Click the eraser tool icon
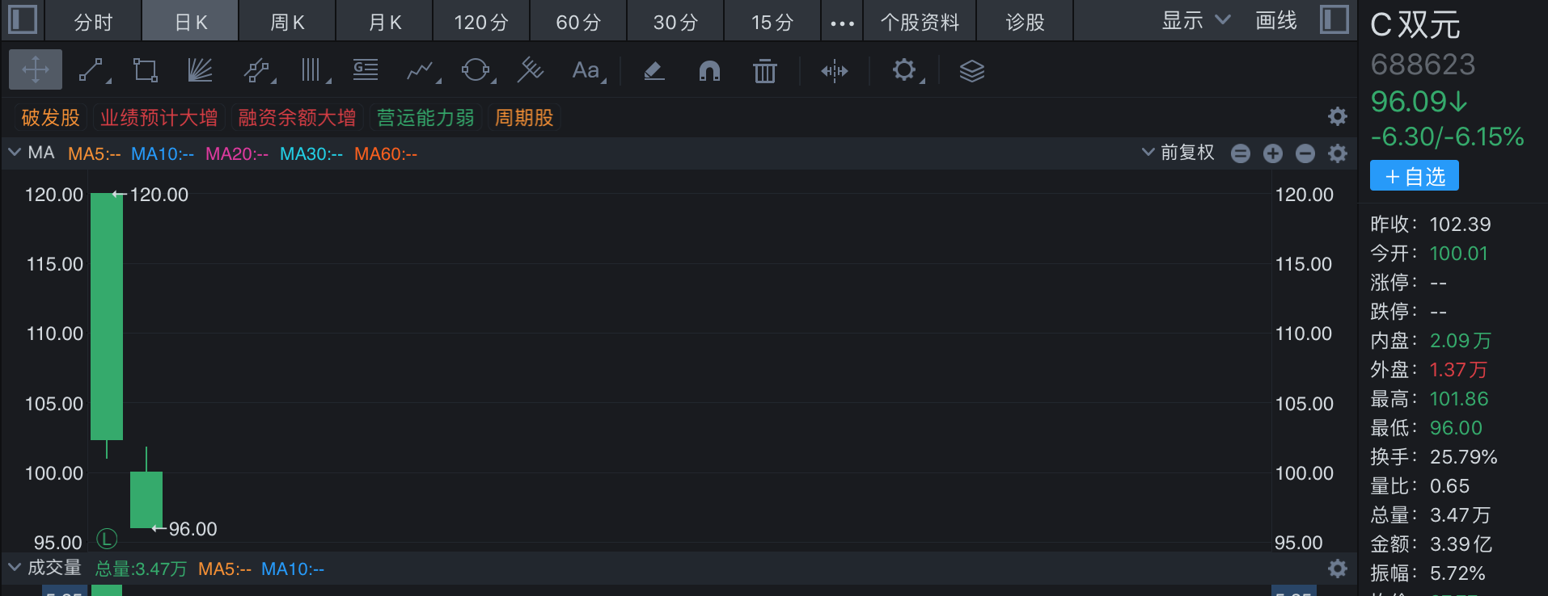 [653, 71]
